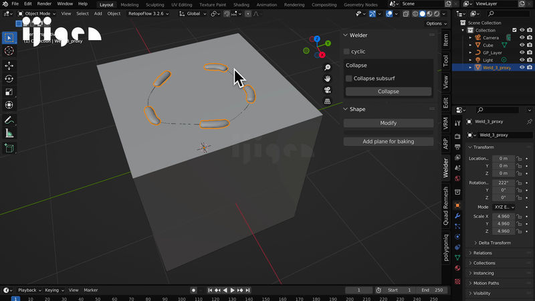The image size is (535, 301).
Task: Open the Render menu
Action: pos(44,4)
